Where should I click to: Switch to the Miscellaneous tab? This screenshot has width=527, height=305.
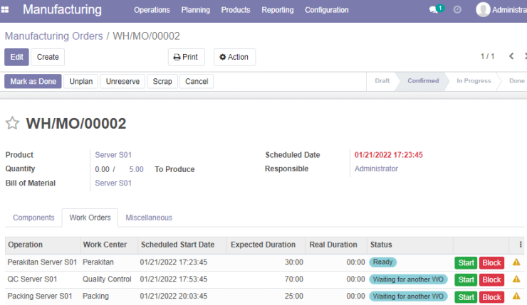149,218
